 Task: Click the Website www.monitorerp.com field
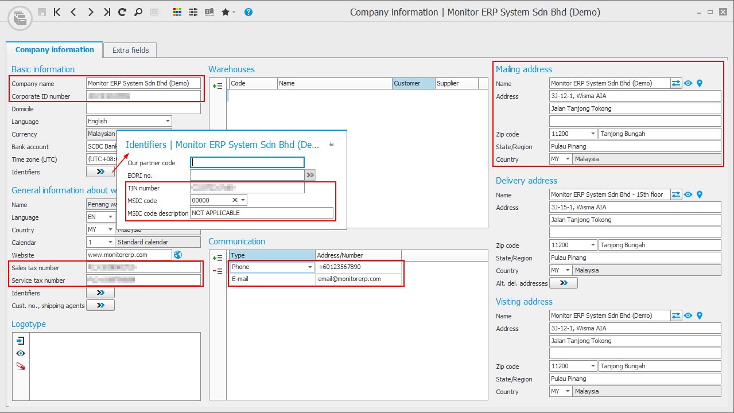129,255
